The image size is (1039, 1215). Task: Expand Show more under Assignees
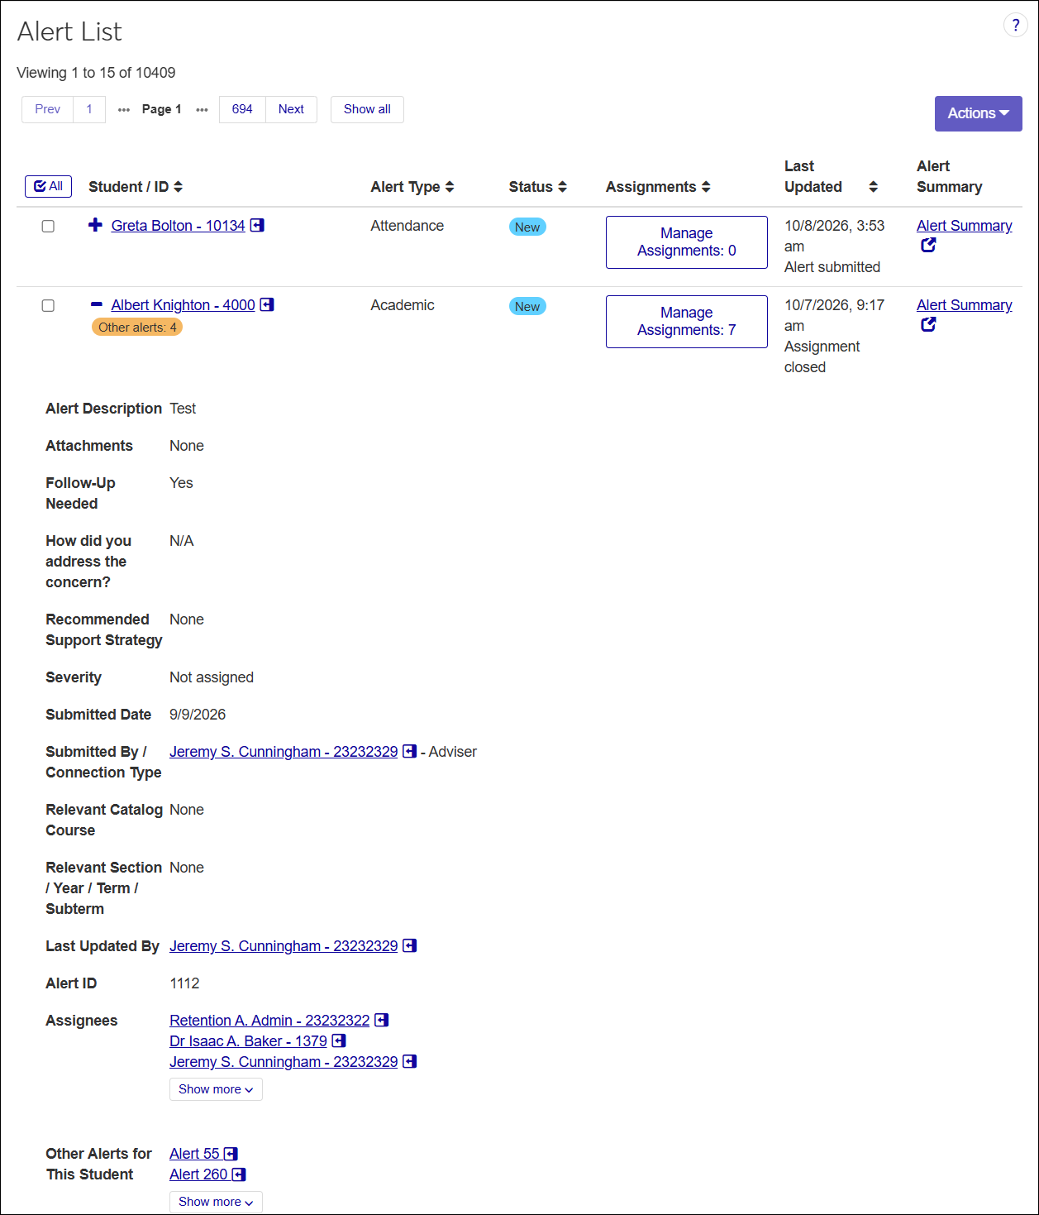tap(216, 1089)
